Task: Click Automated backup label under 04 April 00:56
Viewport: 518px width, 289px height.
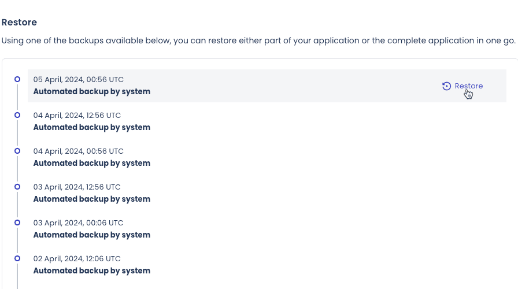Action: click(92, 163)
